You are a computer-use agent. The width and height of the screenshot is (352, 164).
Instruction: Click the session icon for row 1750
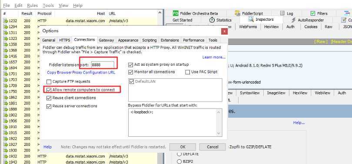(6, 91)
